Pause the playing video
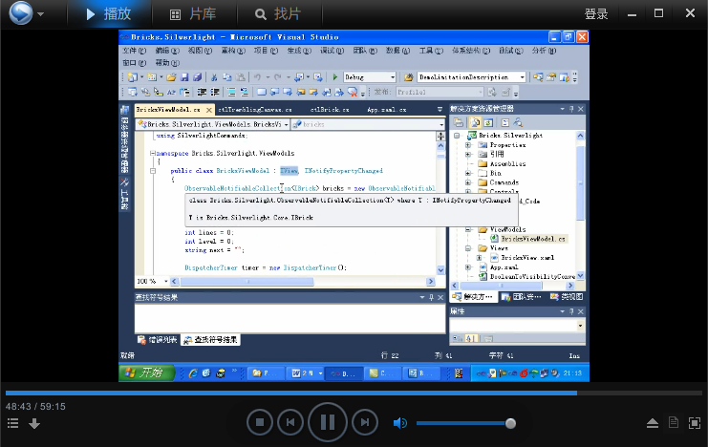This screenshot has width=708, height=447. pyautogui.click(x=327, y=421)
